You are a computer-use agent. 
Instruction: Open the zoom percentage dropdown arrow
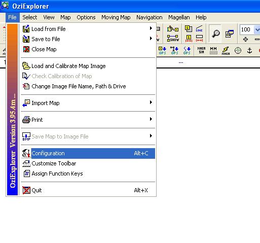click(x=257, y=29)
